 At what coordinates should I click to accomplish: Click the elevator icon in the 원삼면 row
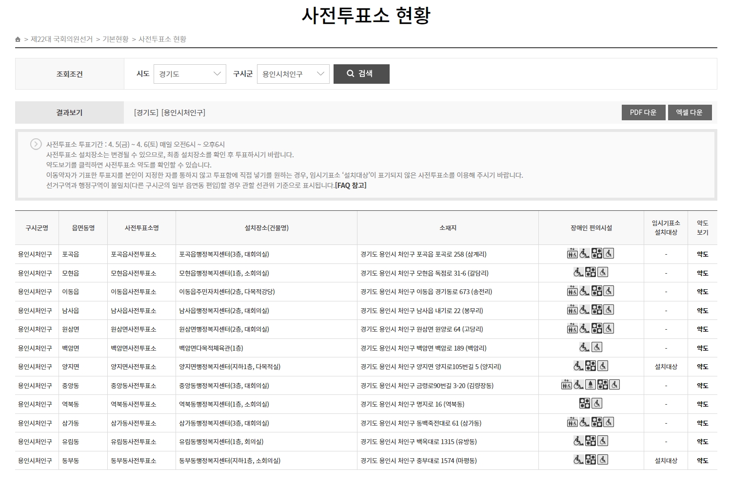pyautogui.click(x=573, y=328)
